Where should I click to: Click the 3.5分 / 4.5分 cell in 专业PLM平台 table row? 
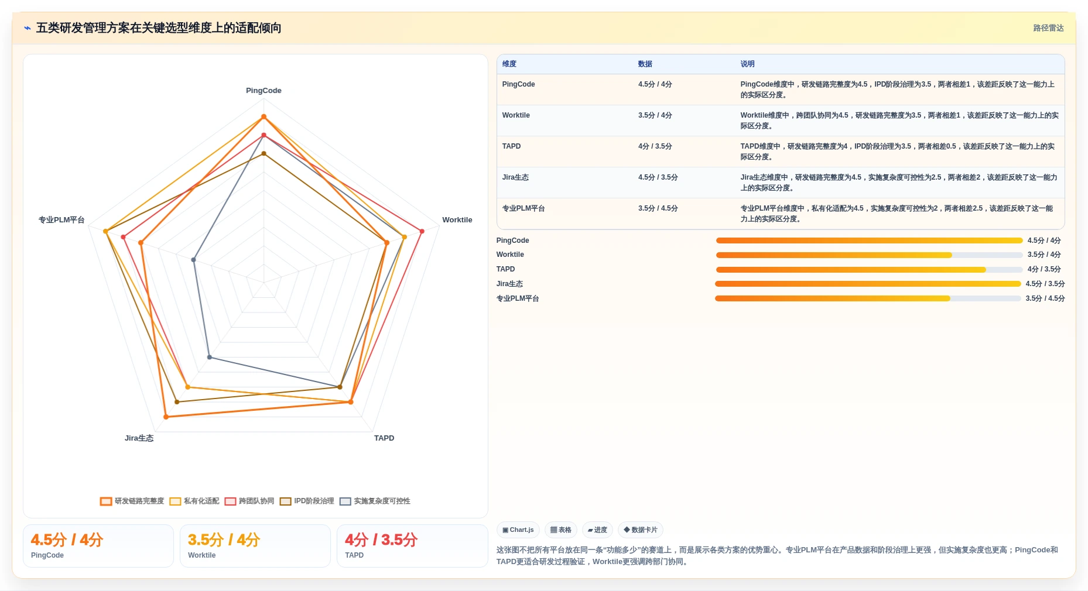click(658, 208)
